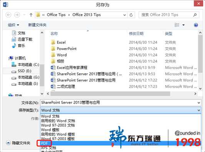Select 本地磁盘 (C:) in navigation pane
Image resolution: width=205 pixels, height=152 pixels.
28,65
